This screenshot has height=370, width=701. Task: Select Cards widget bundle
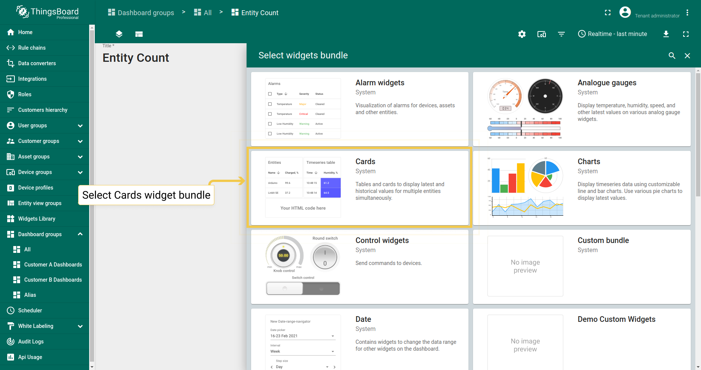pos(360,188)
